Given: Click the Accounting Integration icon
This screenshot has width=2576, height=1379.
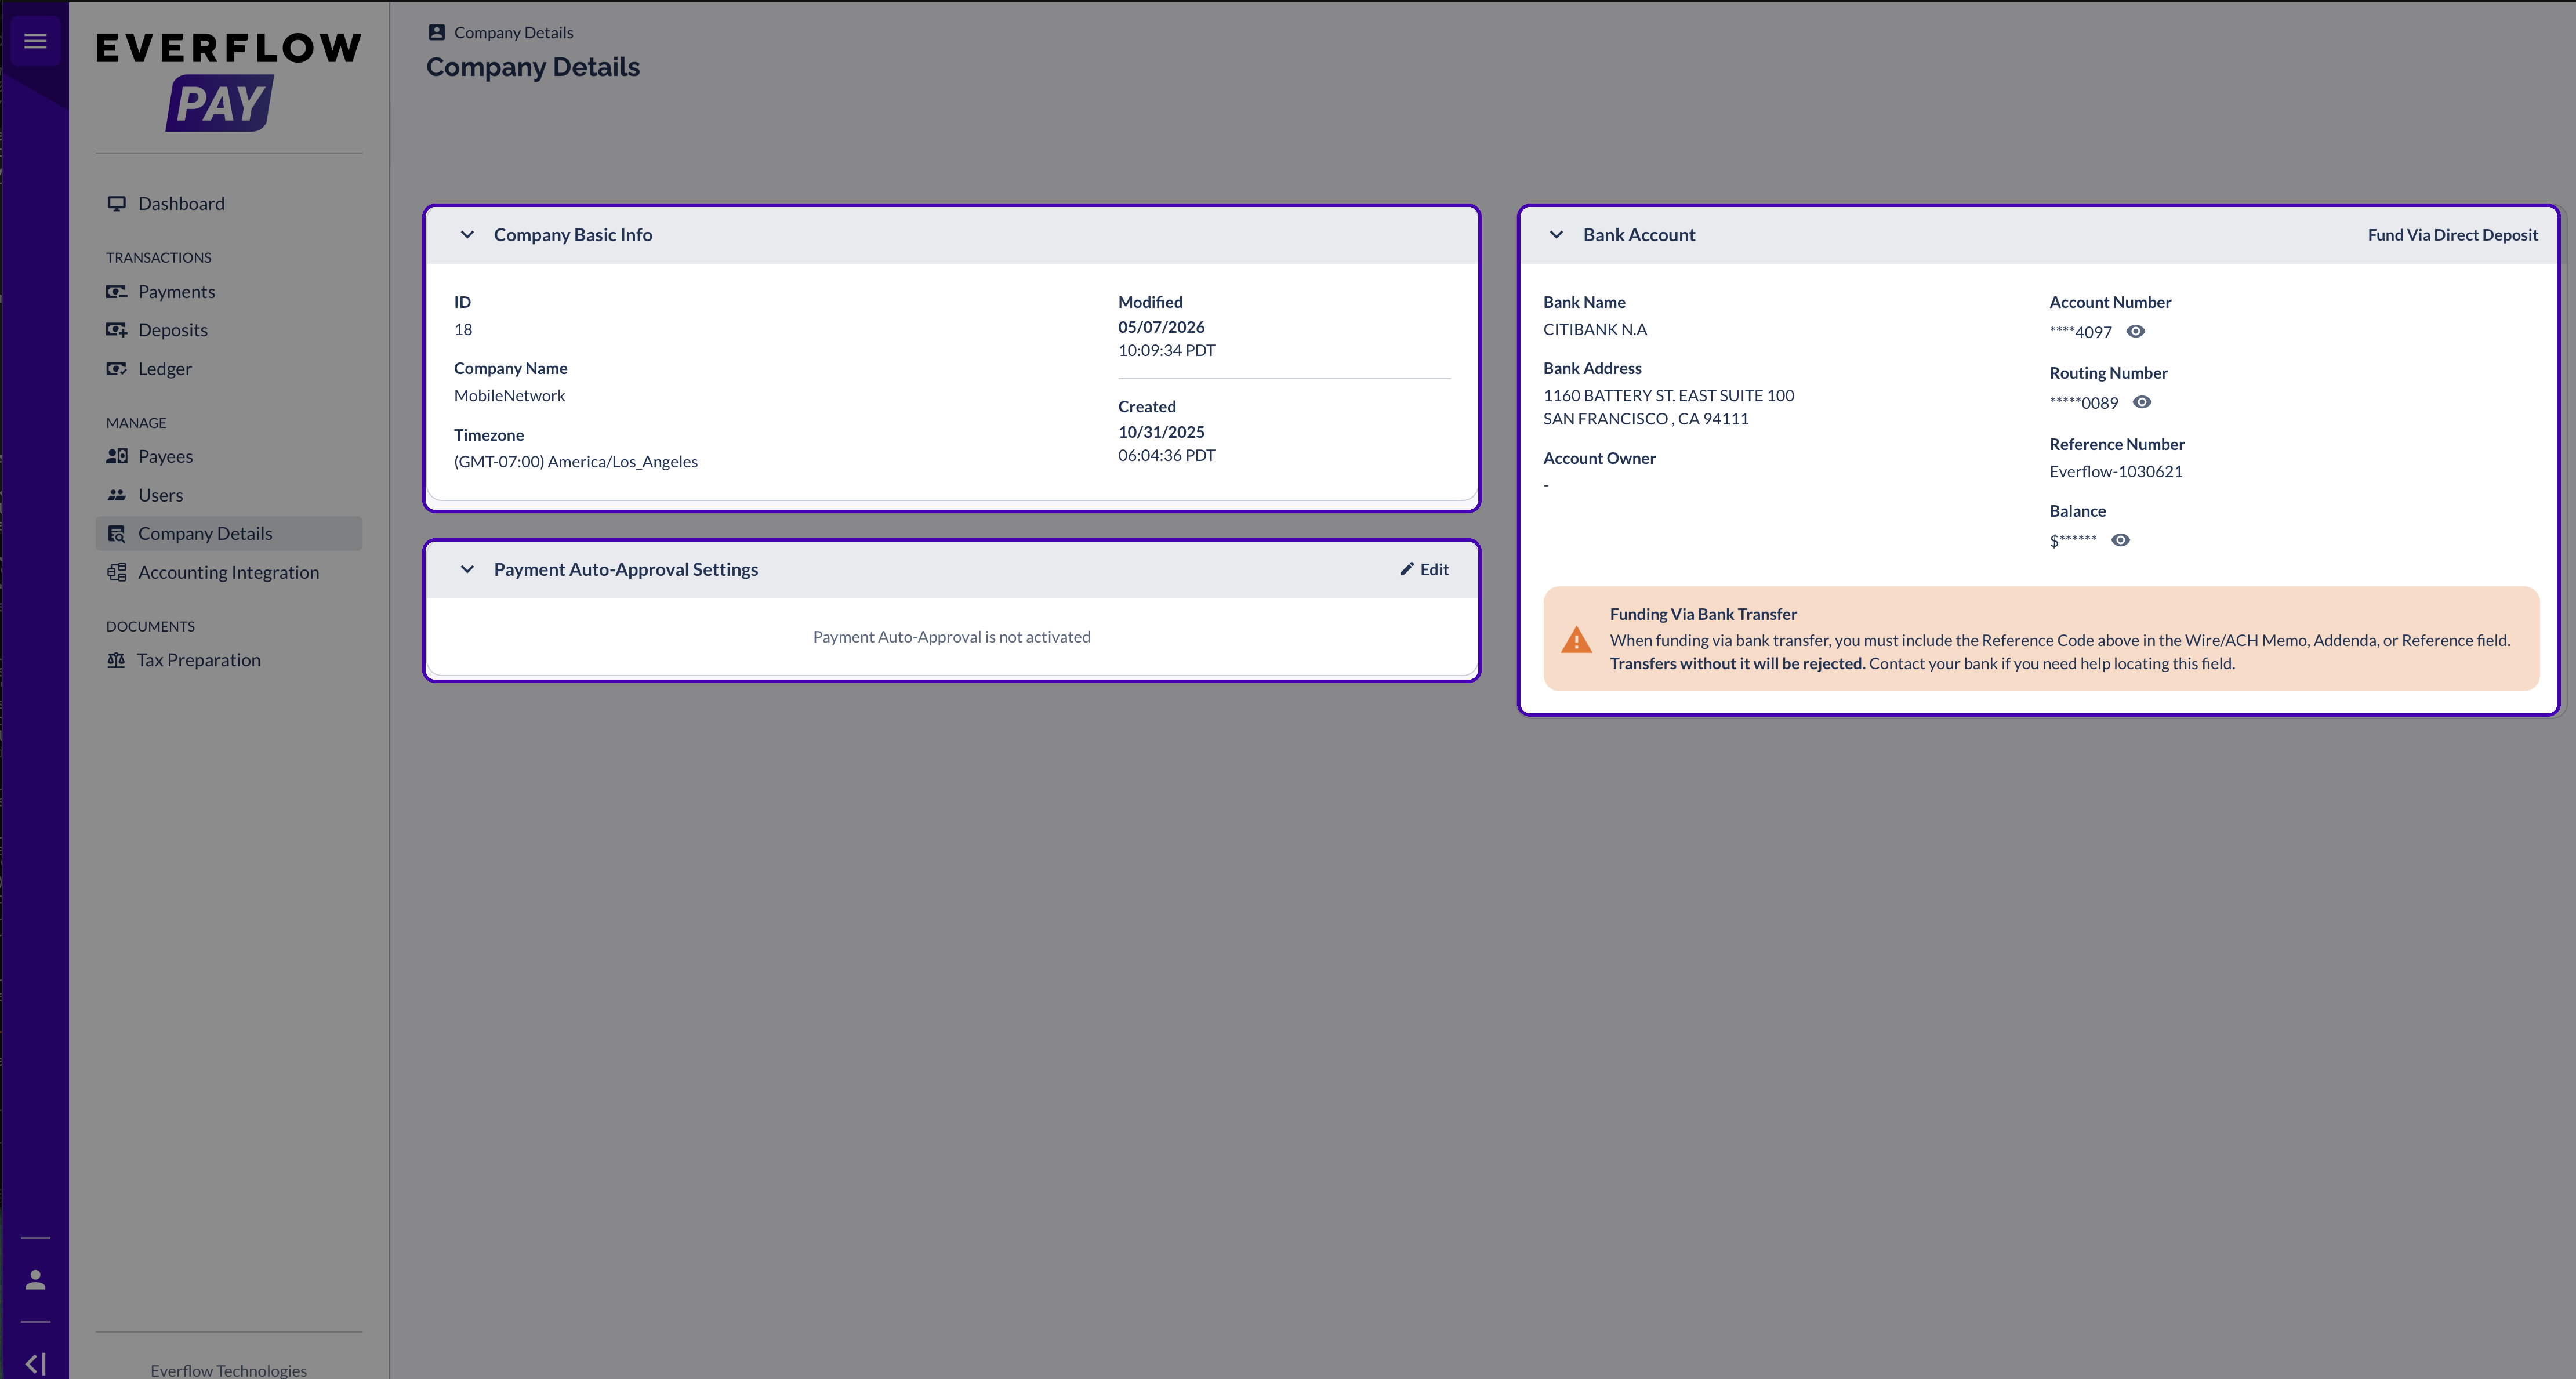Looking at the screenshot, I should (x=117, y=572).
